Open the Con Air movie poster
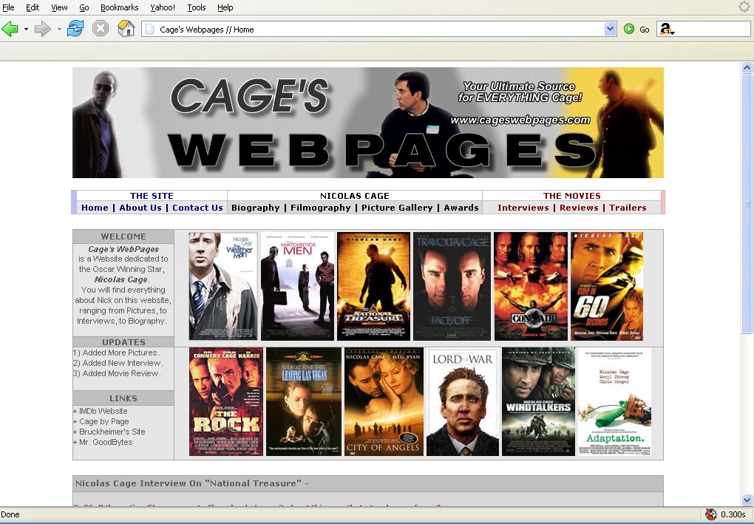This screenshot has height=524, width=754. 531,287
